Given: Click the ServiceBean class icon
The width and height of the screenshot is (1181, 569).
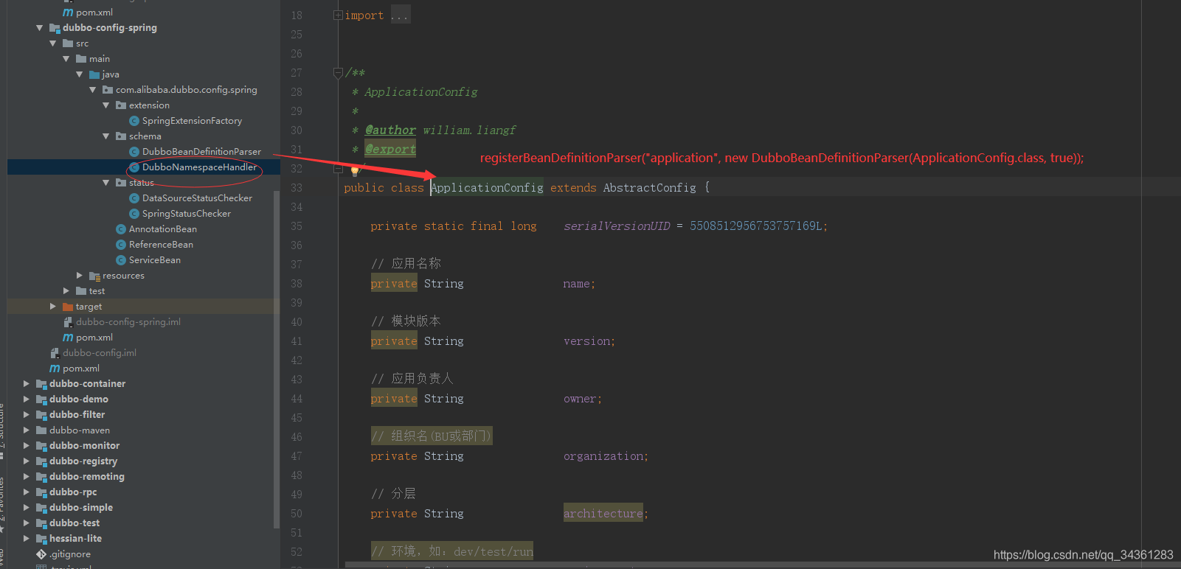Looking at the screenshot, I should point(121,260).
